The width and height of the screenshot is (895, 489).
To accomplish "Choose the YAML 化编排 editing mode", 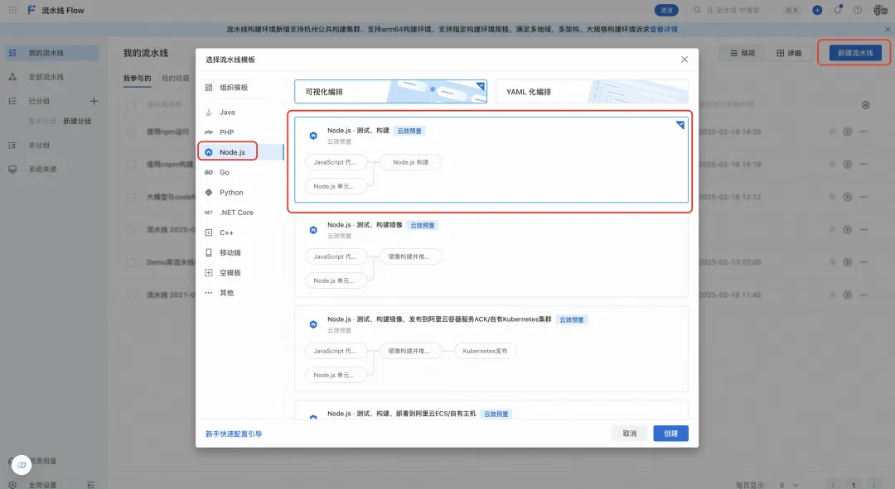I will [x=592, y=92].
